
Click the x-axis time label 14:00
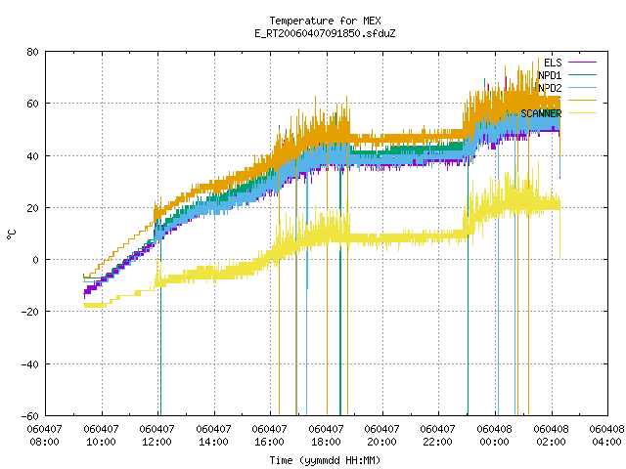(x=213, y=442)
